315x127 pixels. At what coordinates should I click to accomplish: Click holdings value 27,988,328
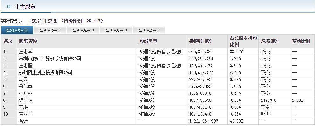[x=200, y=86]
